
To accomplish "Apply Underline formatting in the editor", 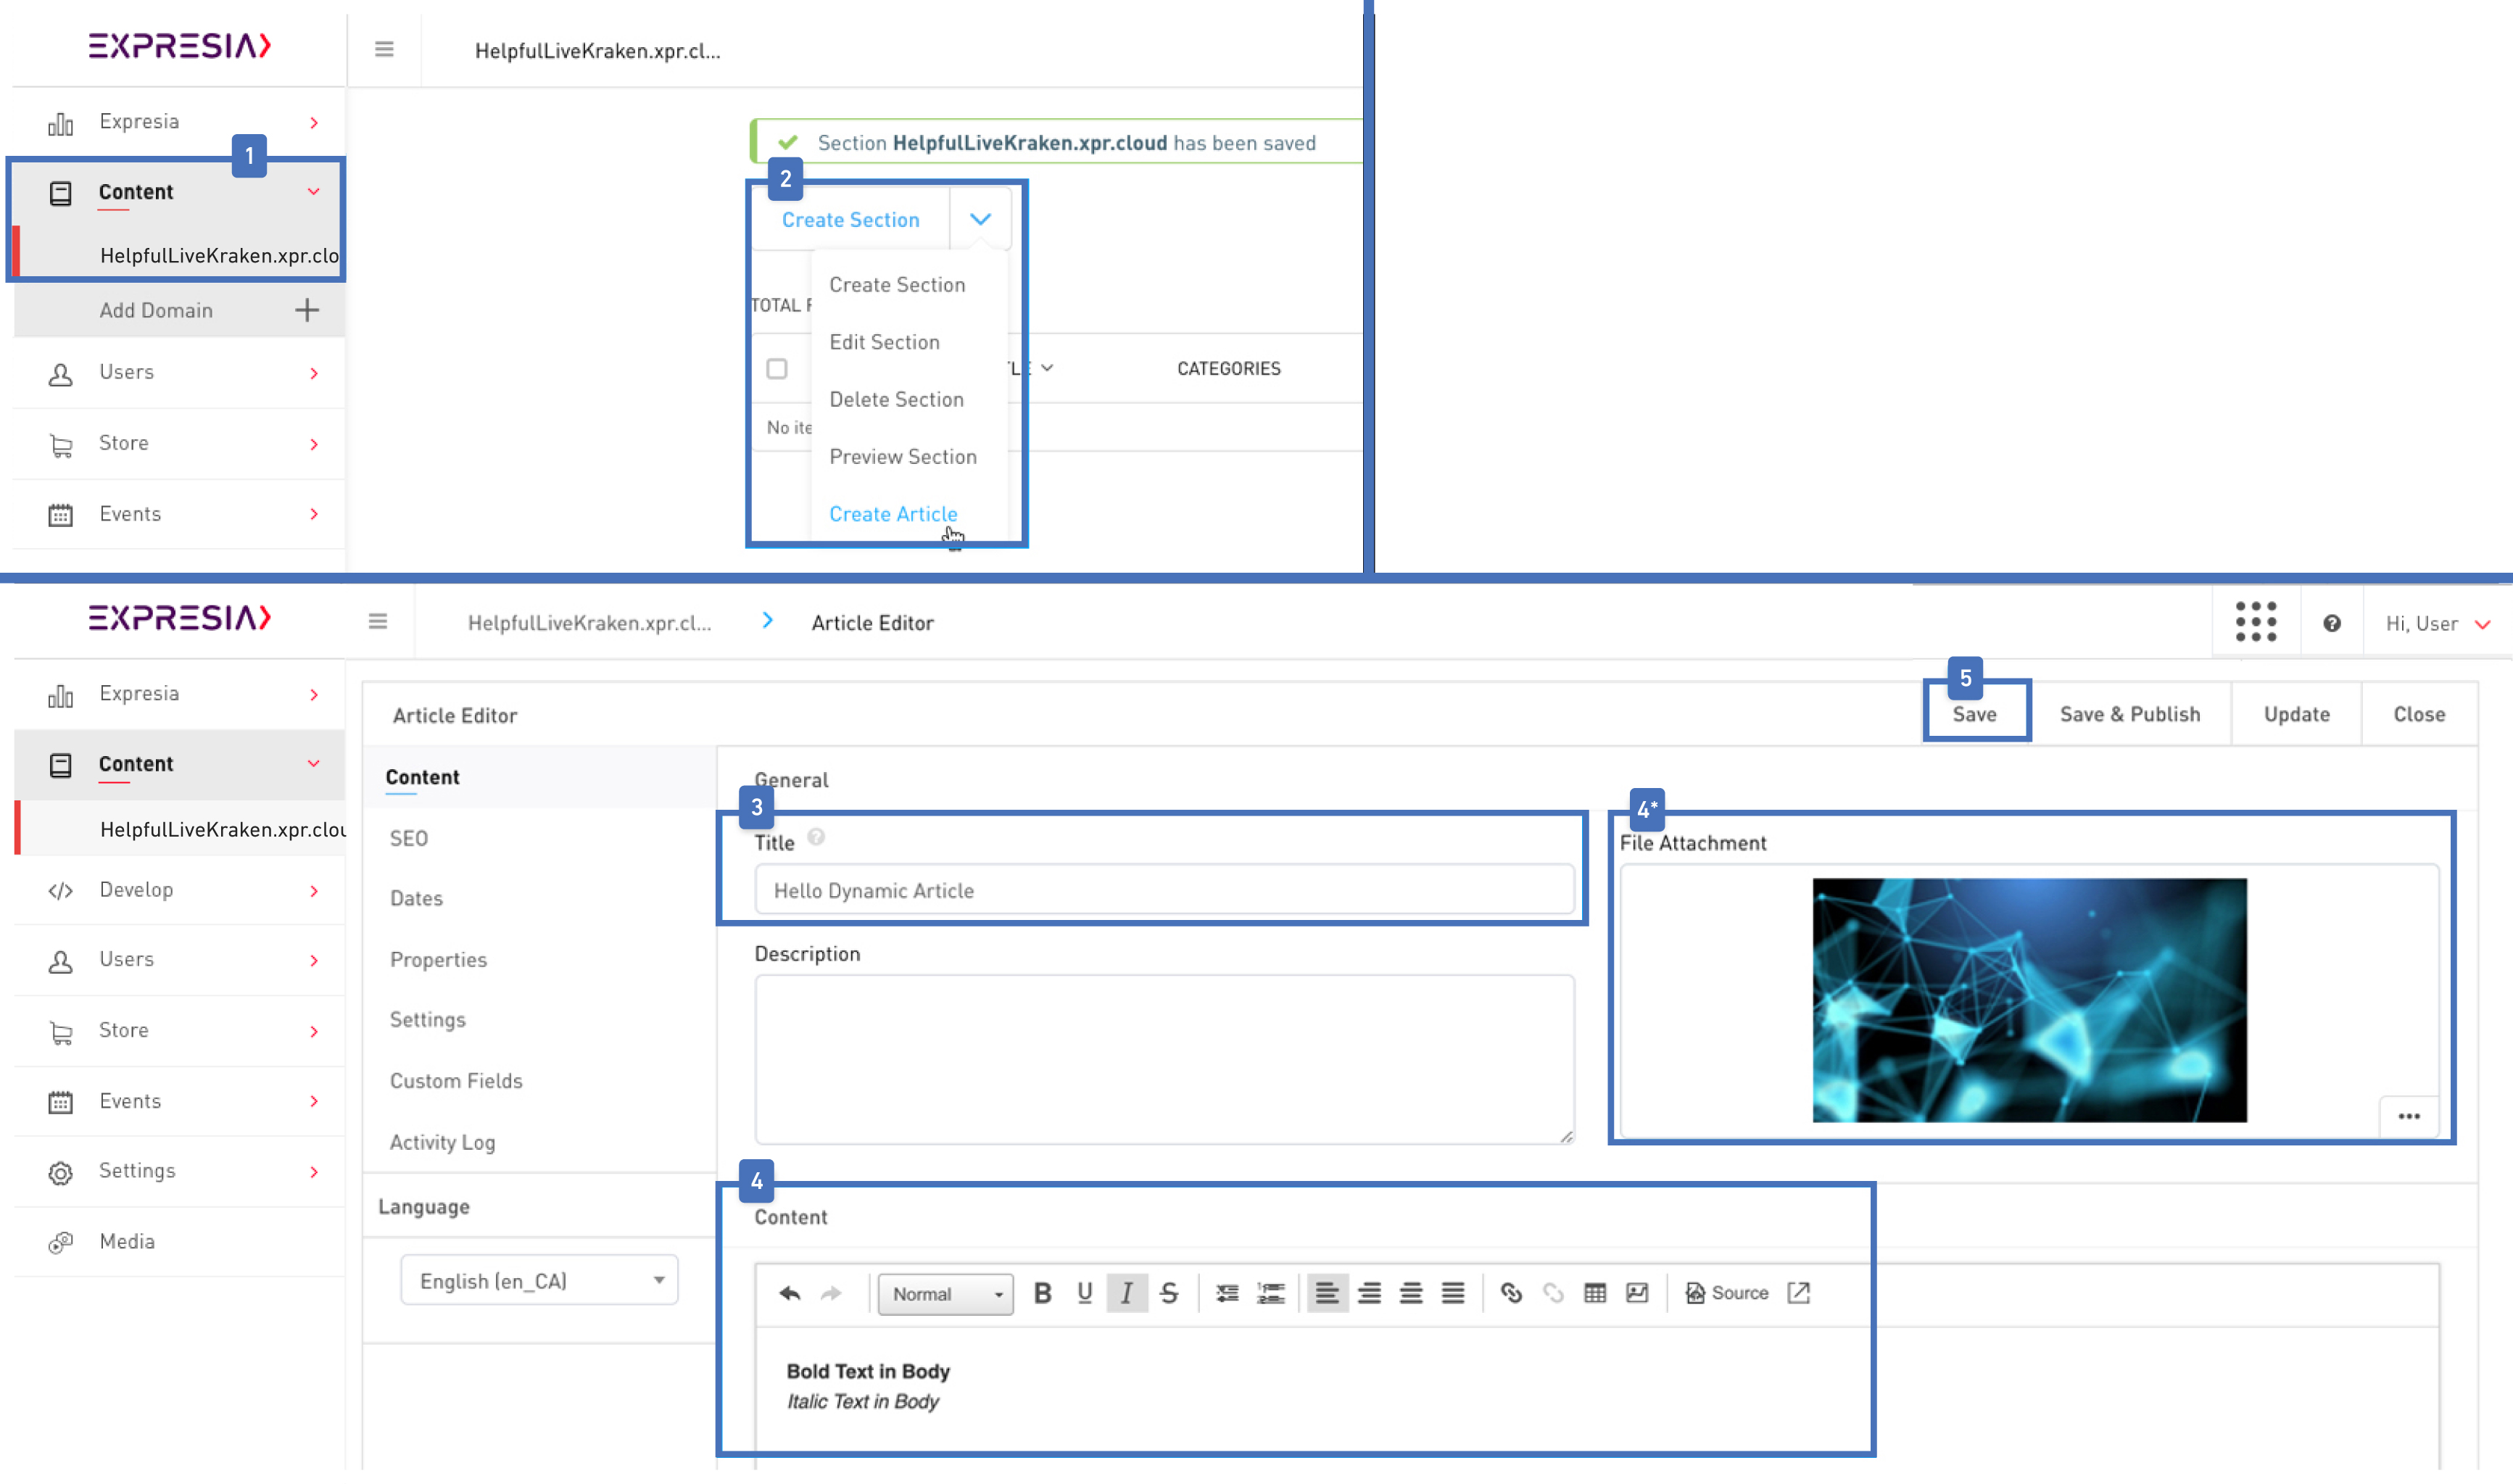I will click(1084, 1292).
